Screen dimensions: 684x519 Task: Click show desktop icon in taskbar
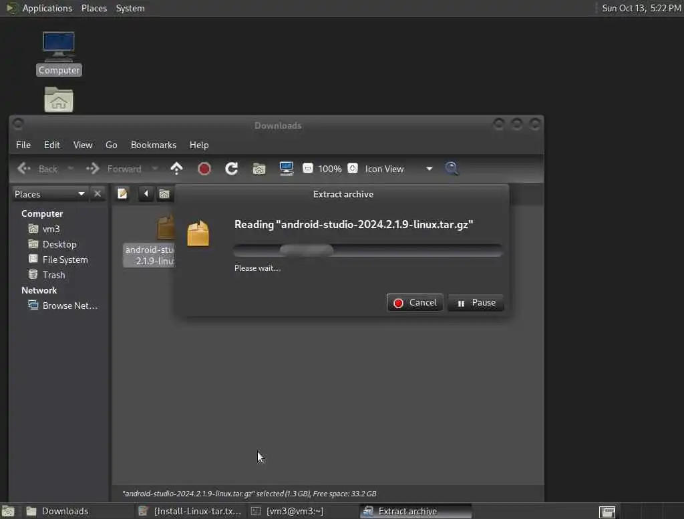click(8, 511)
